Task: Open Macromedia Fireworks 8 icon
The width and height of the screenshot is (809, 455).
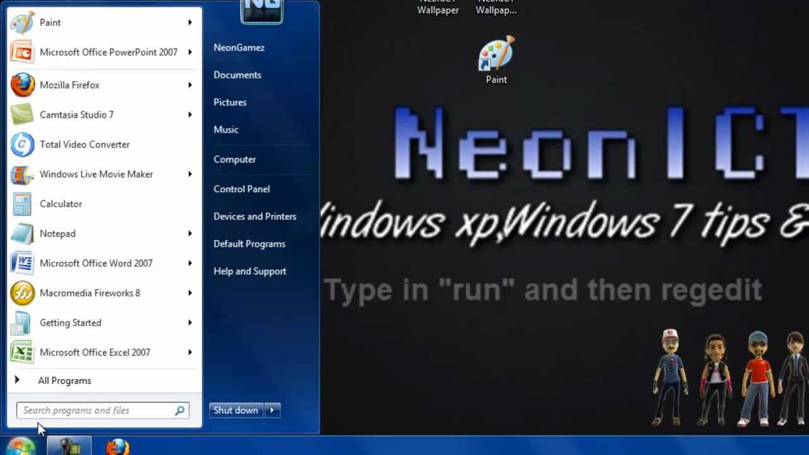Action: 22,293
